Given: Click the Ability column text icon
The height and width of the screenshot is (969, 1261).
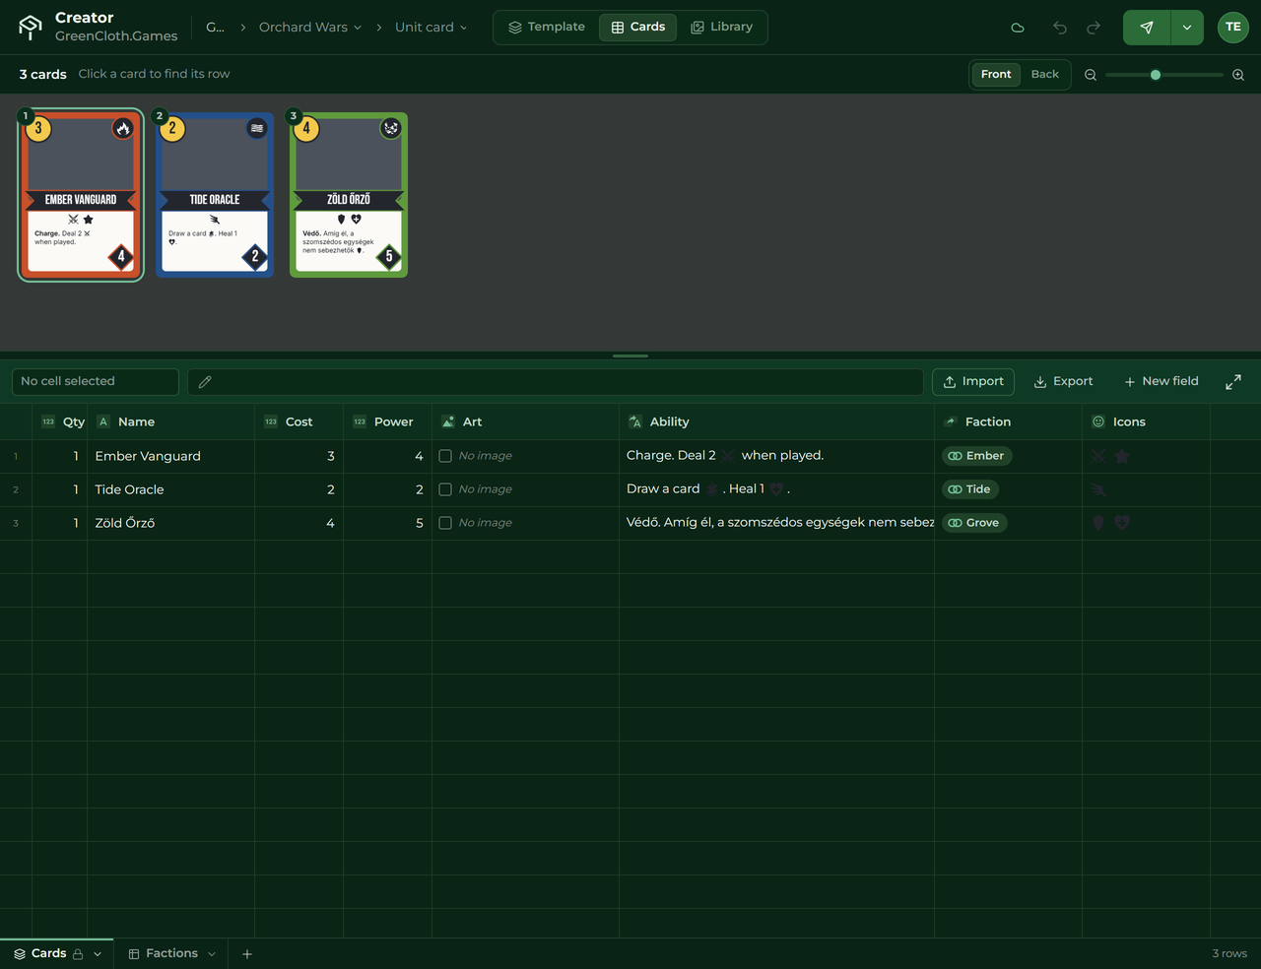Looking at the screenshot, I should [635, 421].
